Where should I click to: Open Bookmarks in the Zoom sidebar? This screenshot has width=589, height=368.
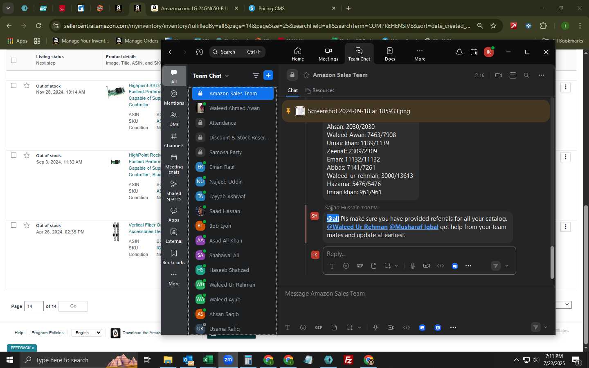(174, 257)
